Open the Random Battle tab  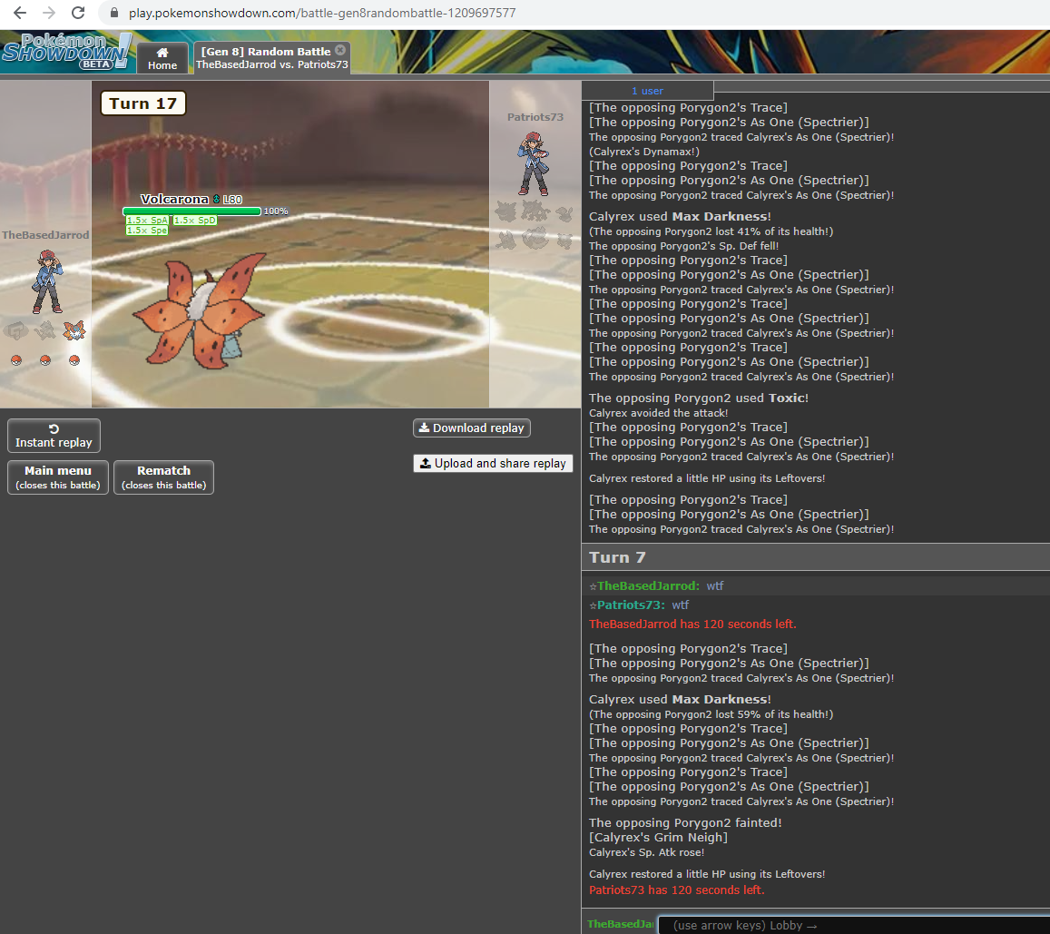[265, 57]
